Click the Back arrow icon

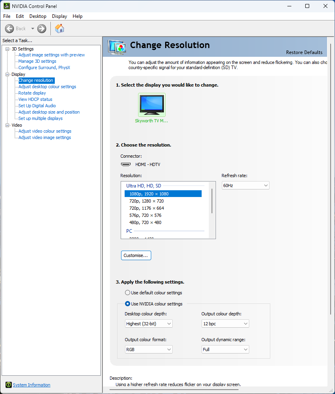(x=10, y=29)
